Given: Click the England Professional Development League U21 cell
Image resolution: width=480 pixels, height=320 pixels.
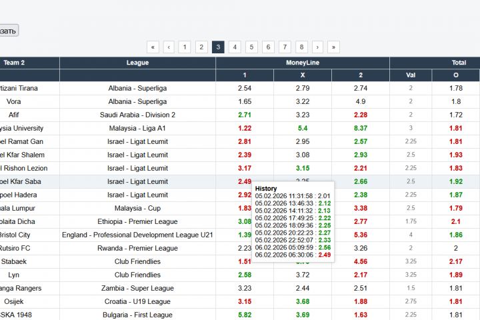Looking at the screenshot, I should (x=137, y=235).
